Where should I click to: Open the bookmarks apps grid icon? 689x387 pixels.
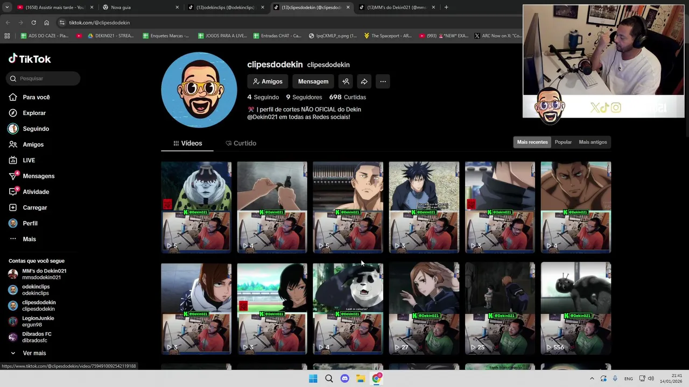[x=7, y=36]
